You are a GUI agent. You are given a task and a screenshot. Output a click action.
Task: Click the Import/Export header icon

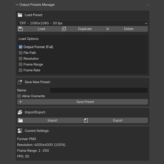20,112
